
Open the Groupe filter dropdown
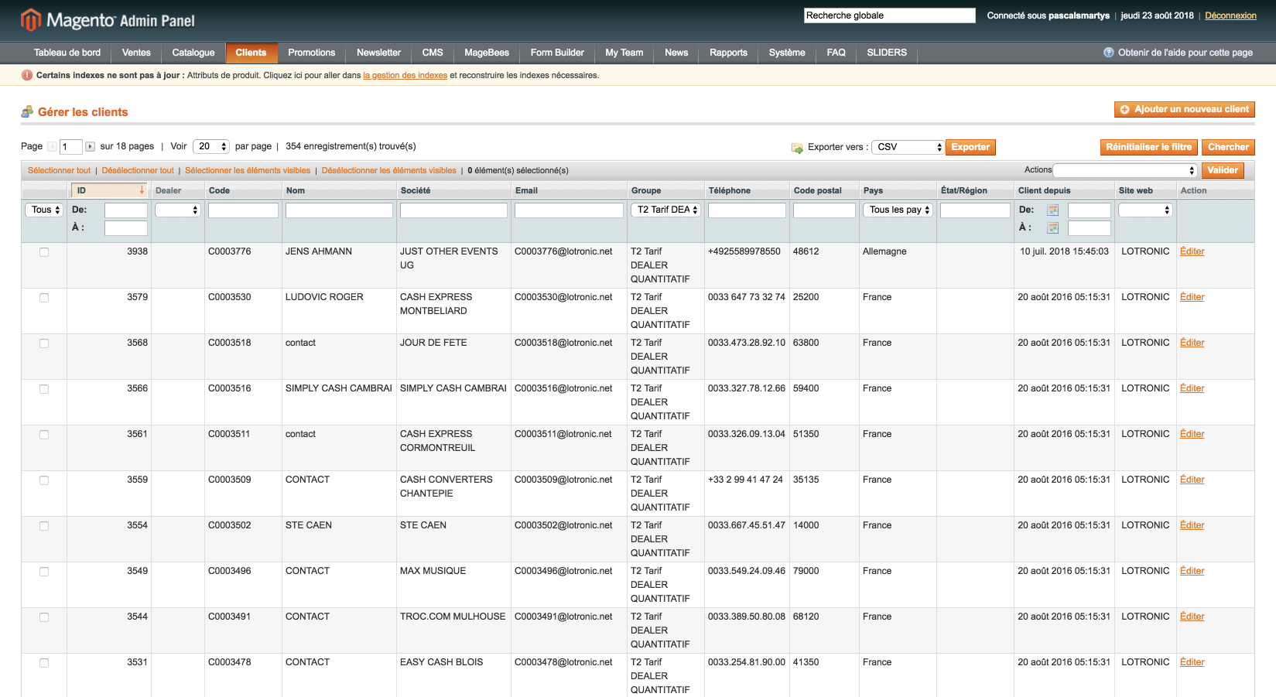[666, 210]
